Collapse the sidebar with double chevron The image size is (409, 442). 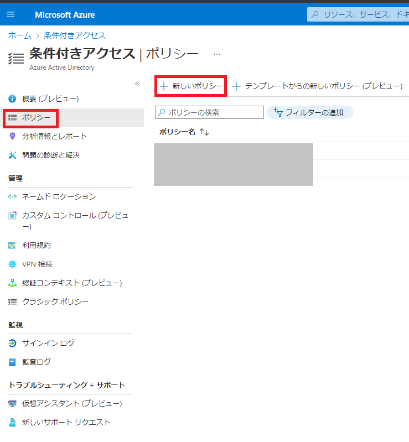point(137,84)
